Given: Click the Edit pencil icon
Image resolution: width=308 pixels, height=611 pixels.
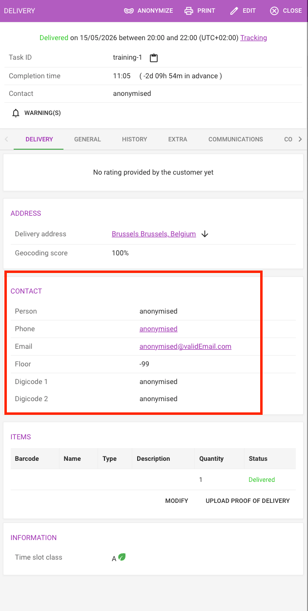Looking at the screenshot, I should tap(234, 11).
